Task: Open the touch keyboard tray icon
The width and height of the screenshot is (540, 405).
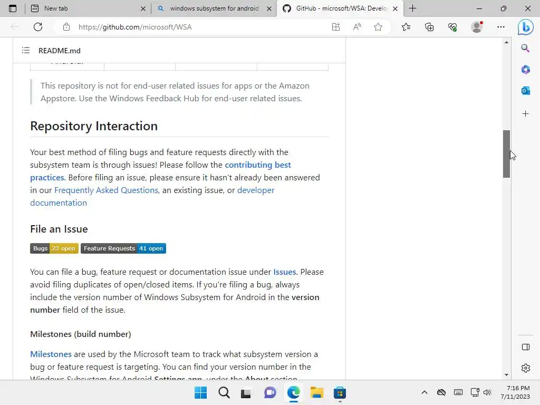Action: pyautogui.click(x=458, y=392)
